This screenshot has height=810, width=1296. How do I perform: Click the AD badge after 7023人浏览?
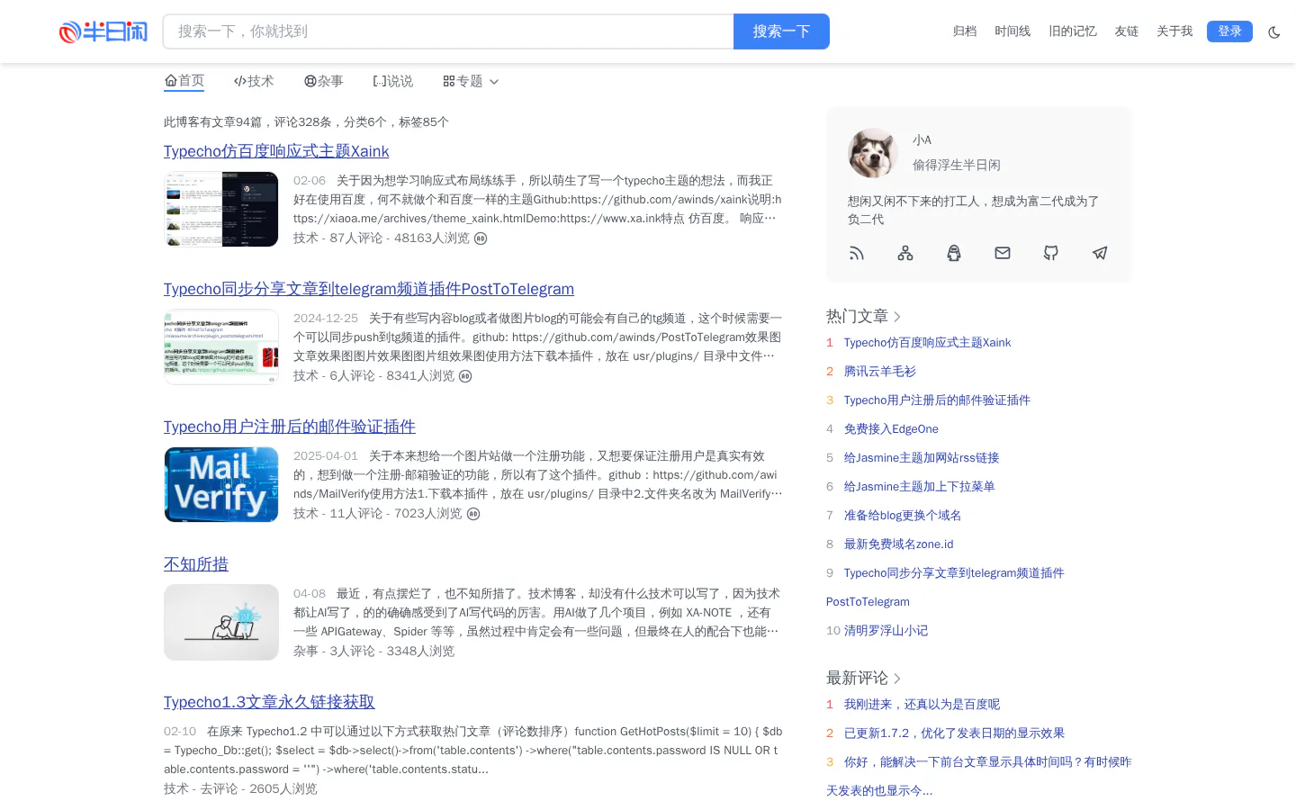pyautogui.click(x=473, y=514)
